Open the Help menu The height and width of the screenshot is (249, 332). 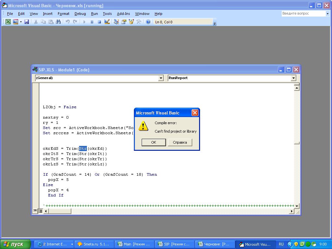point(158,14)
